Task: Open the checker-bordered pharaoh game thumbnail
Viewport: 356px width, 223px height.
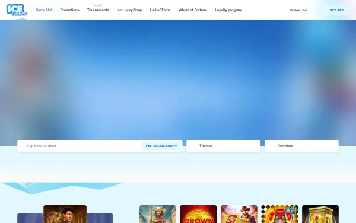Action: pos(279,214)
